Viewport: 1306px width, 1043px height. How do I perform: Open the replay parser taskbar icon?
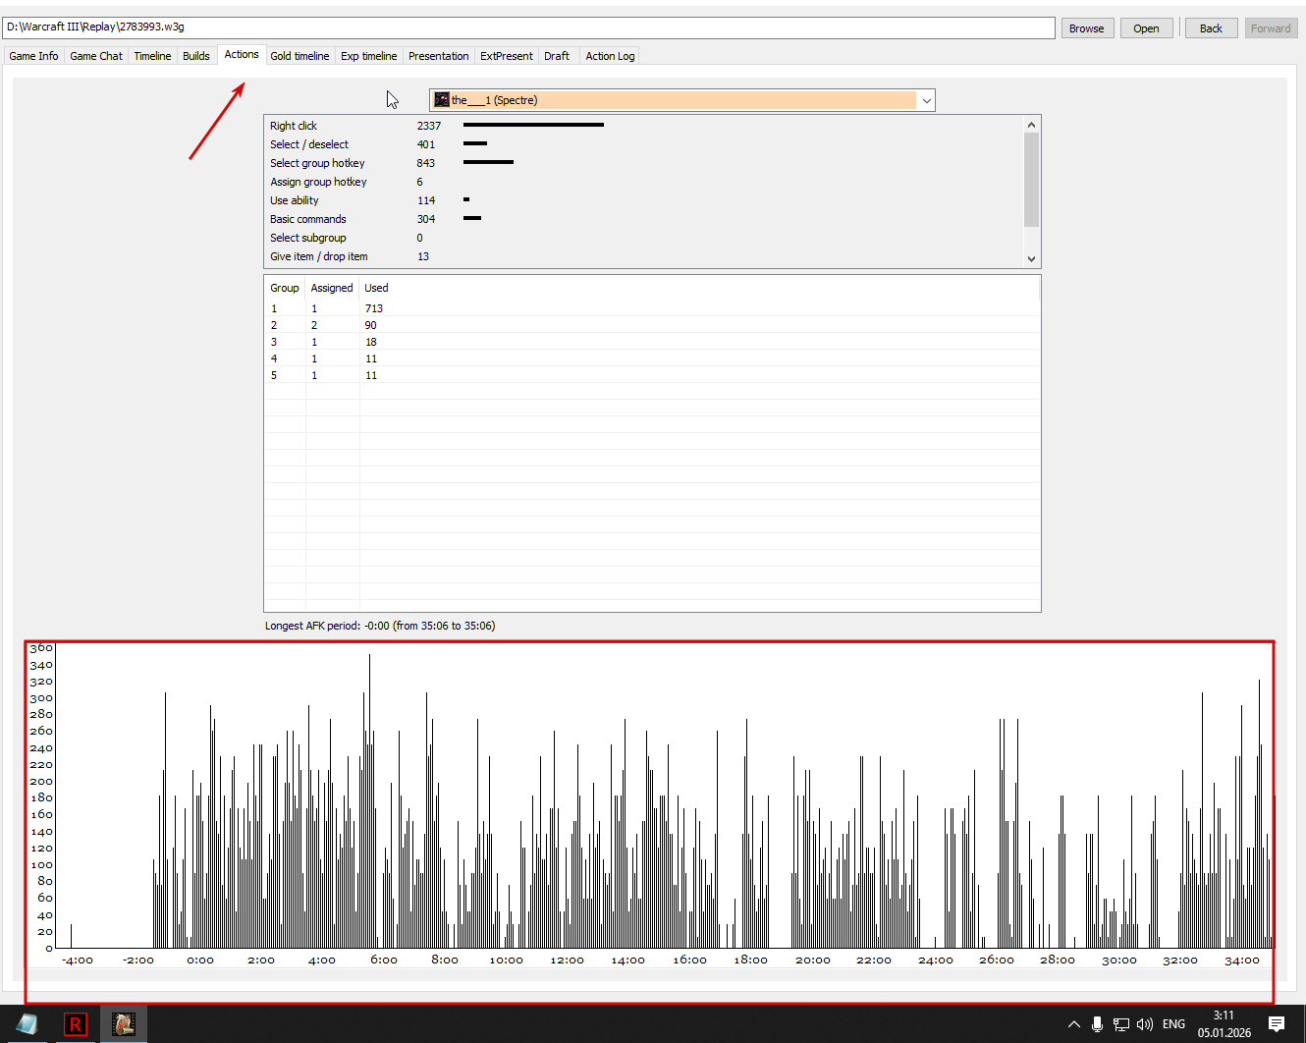tap(124, 1024)
